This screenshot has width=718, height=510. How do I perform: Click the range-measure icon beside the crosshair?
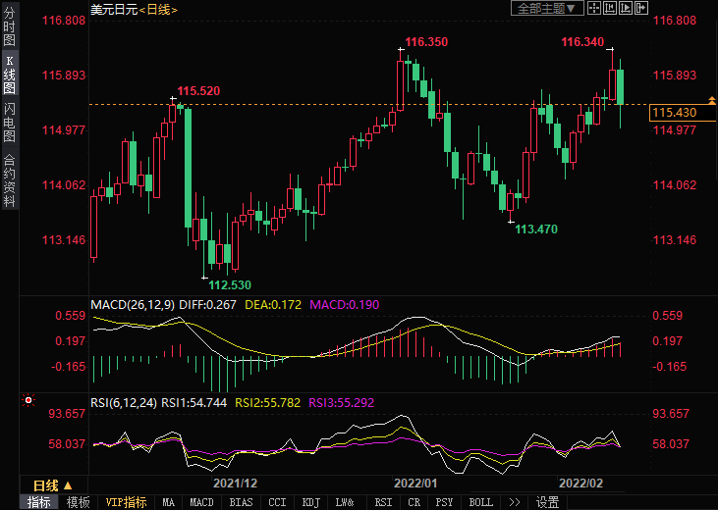point(611,8)
